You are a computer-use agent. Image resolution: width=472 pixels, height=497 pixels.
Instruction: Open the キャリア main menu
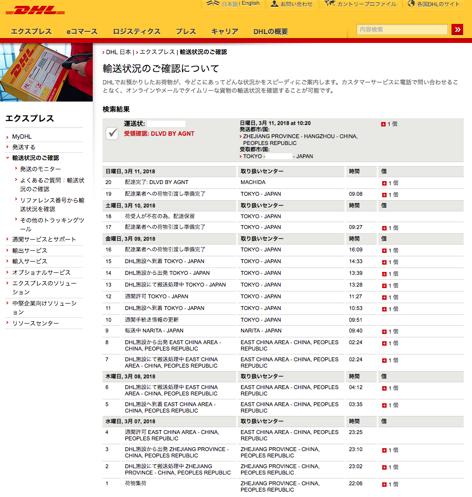click(225, 32)
